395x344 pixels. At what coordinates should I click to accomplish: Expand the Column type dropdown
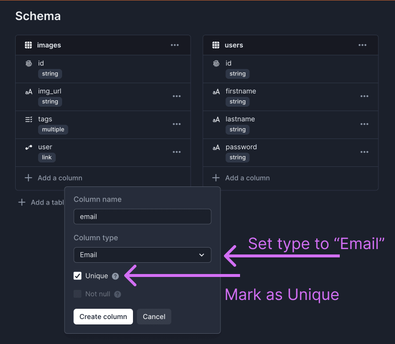click(142, 255)
